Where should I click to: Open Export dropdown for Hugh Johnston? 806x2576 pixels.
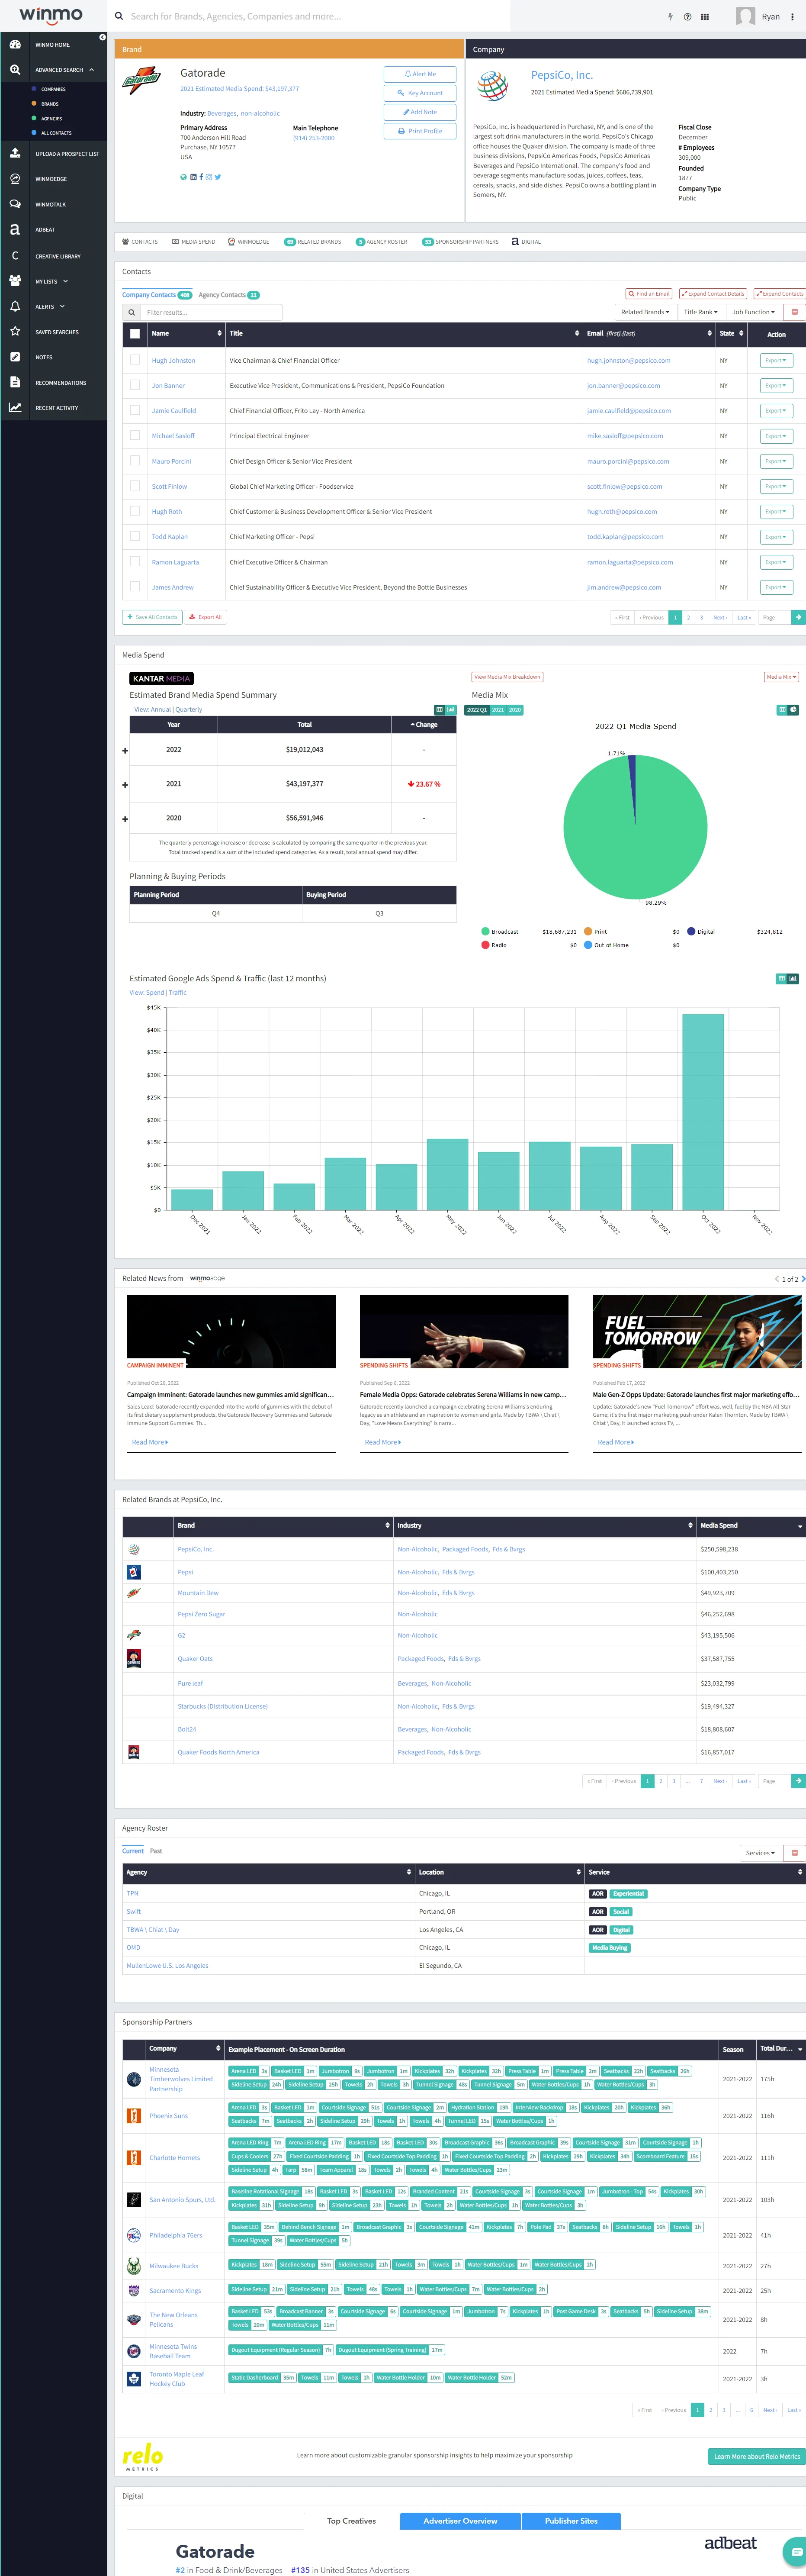point(776,360)
